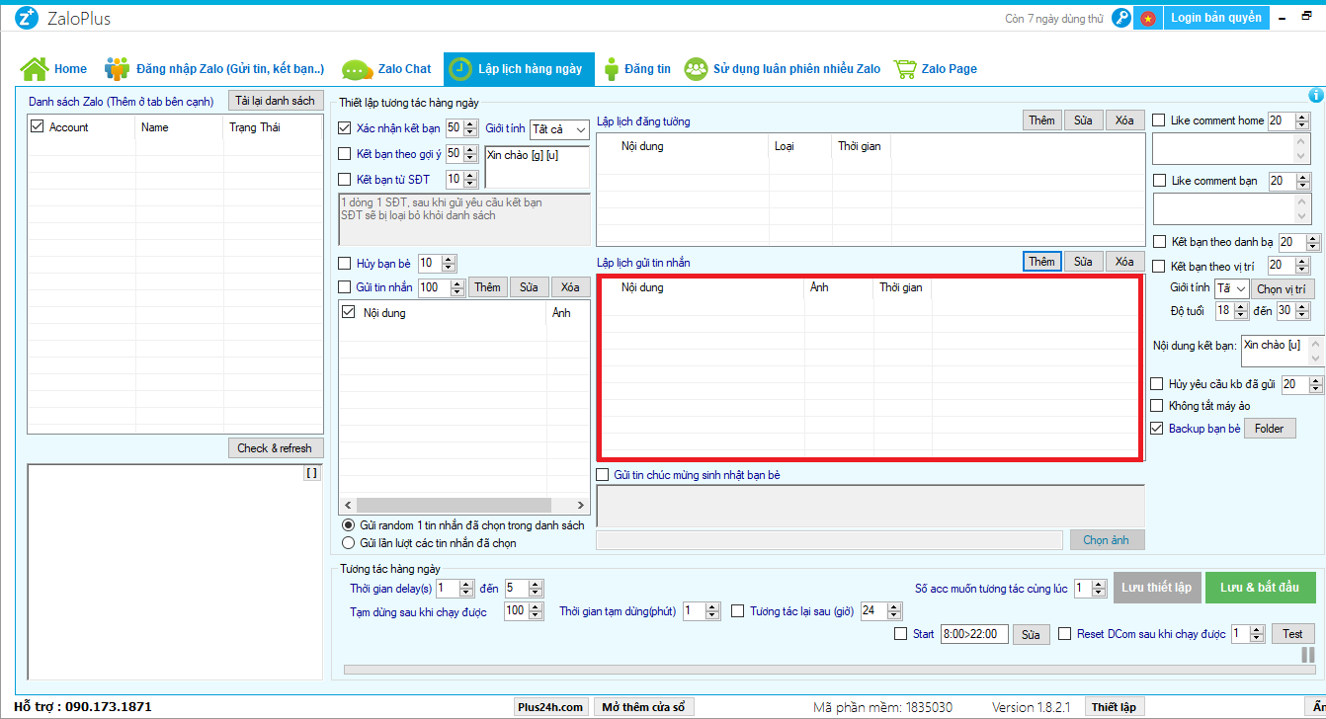Adjust Hủy bạn bè count stepper

coord(449,263)
